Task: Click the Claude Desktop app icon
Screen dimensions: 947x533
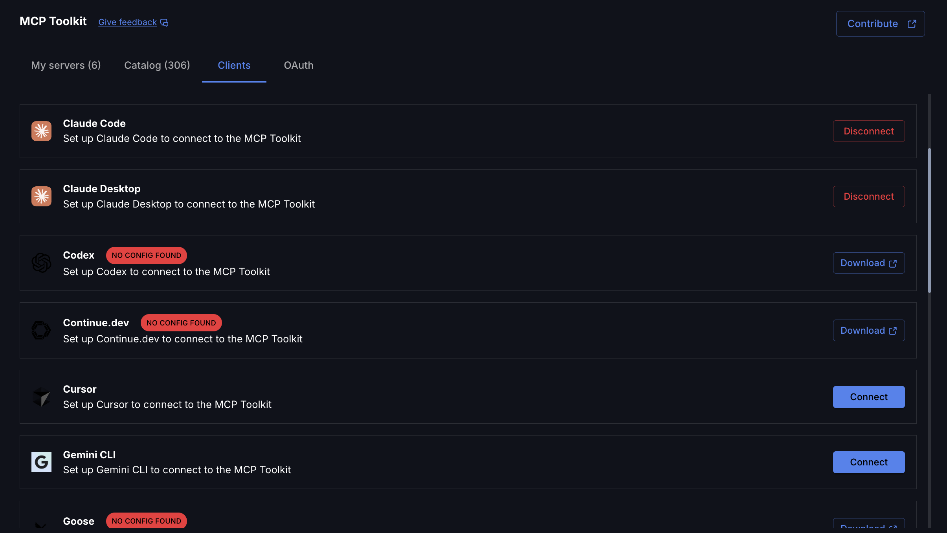Action: 41,196
